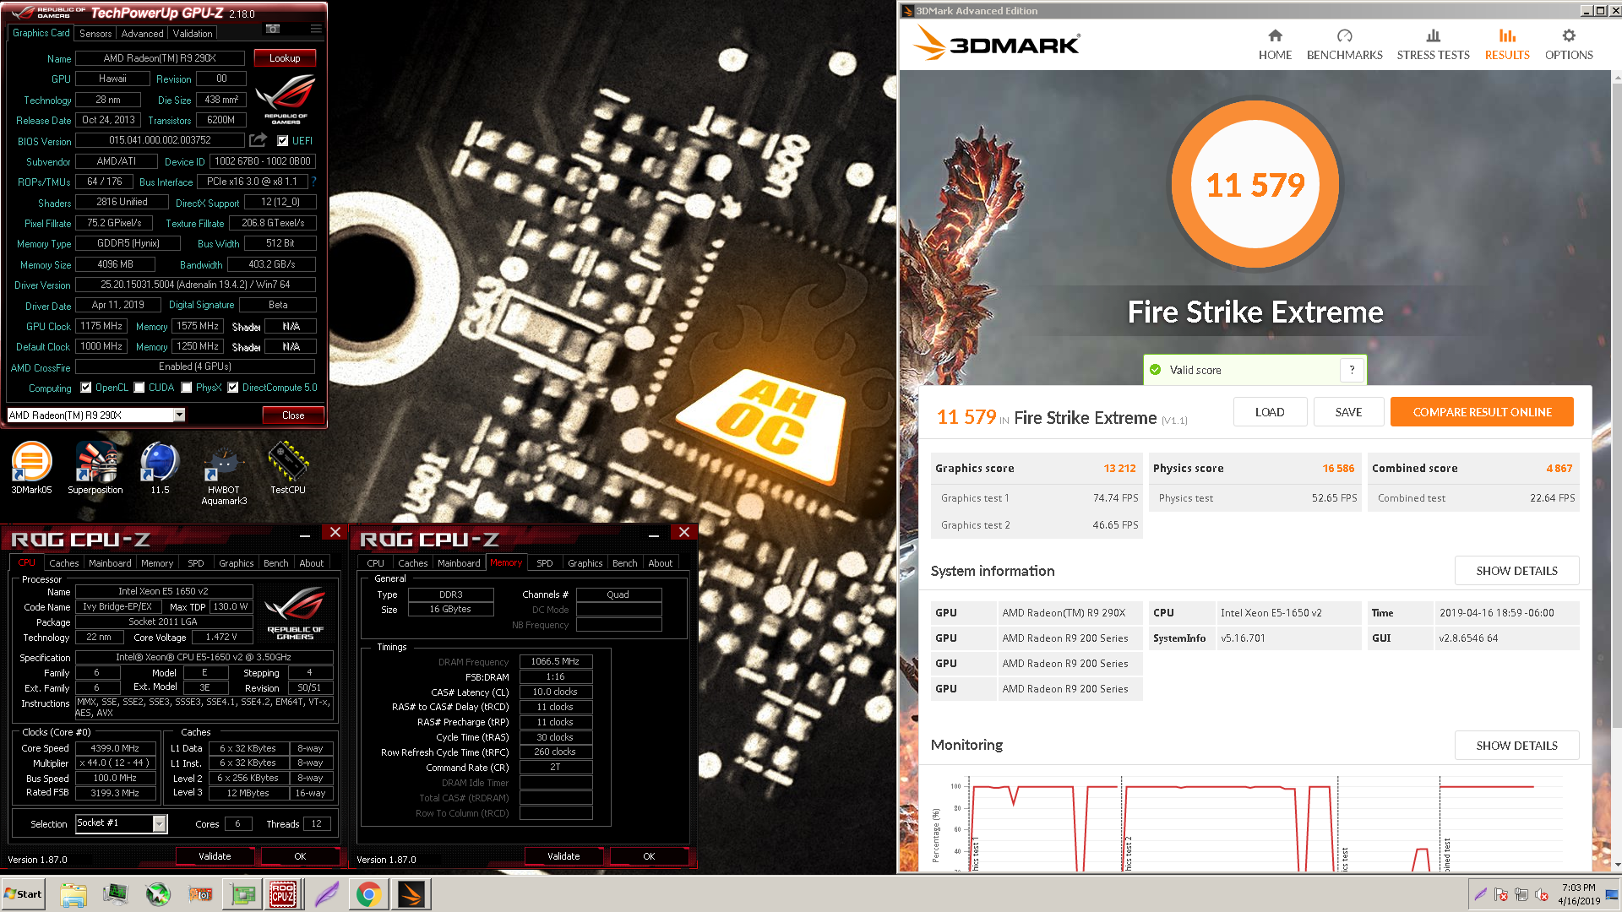Toggle the DirectCompute 5.0 checkbox

tap(233, 388)
